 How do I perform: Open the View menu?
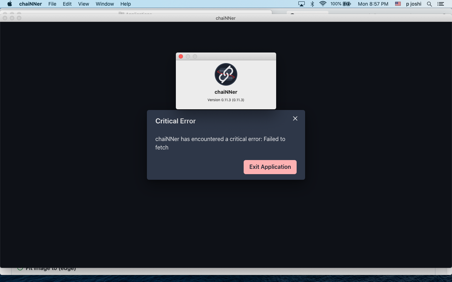pos(83,4)
